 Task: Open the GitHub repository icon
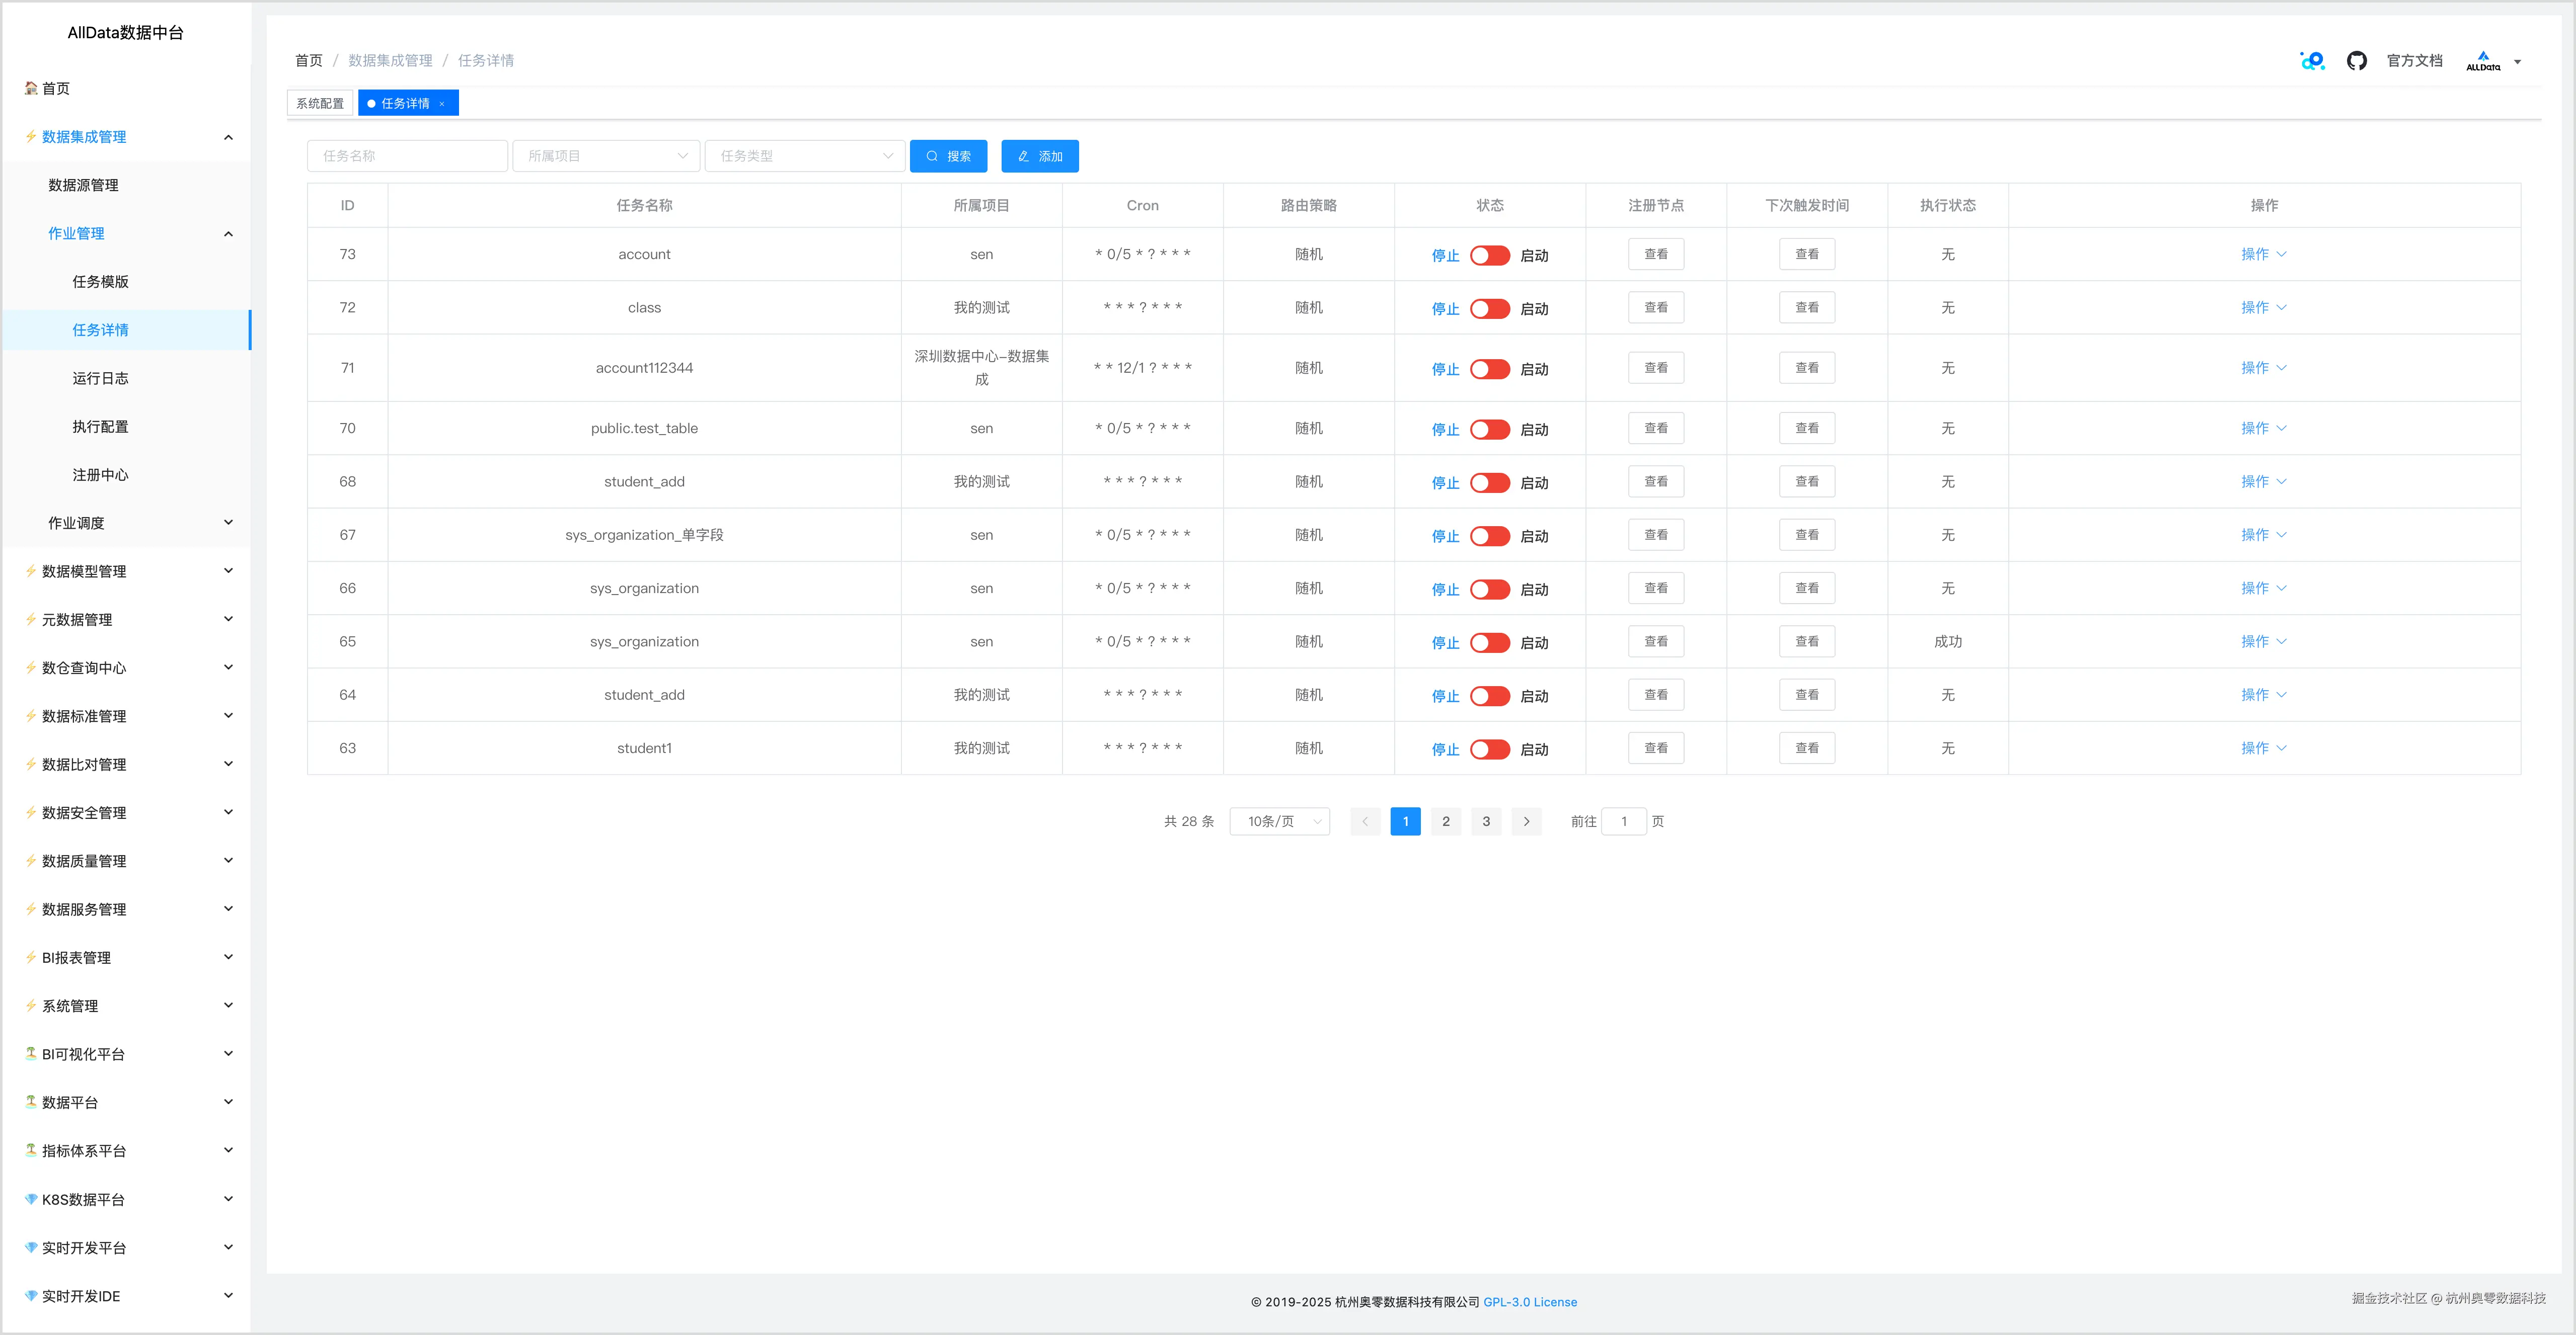coord(2356,61)
